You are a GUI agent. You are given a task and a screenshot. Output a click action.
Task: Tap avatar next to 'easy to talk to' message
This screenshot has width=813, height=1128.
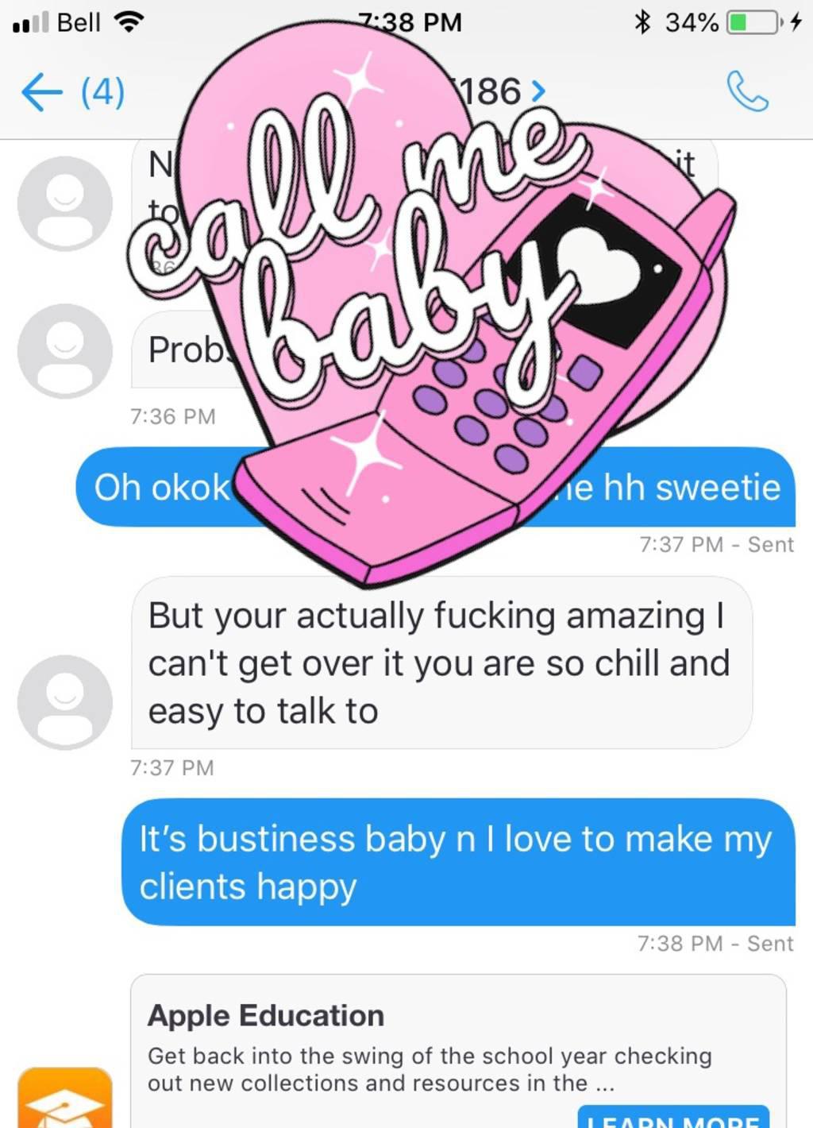[65, 702]
